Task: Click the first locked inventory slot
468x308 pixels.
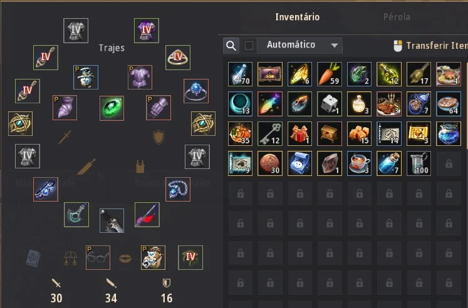Action: [x=449, y=163]
